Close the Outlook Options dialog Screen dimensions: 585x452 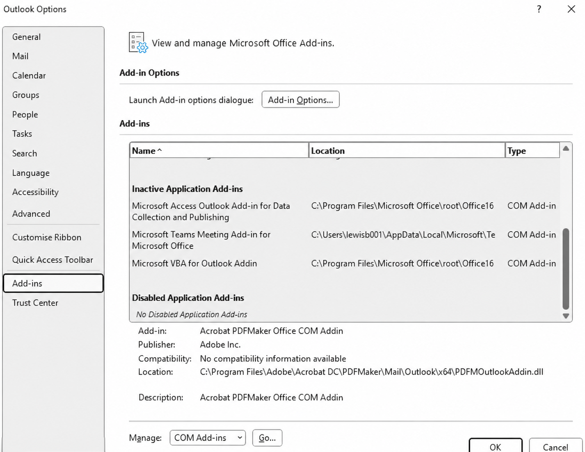tap(571, 9)
